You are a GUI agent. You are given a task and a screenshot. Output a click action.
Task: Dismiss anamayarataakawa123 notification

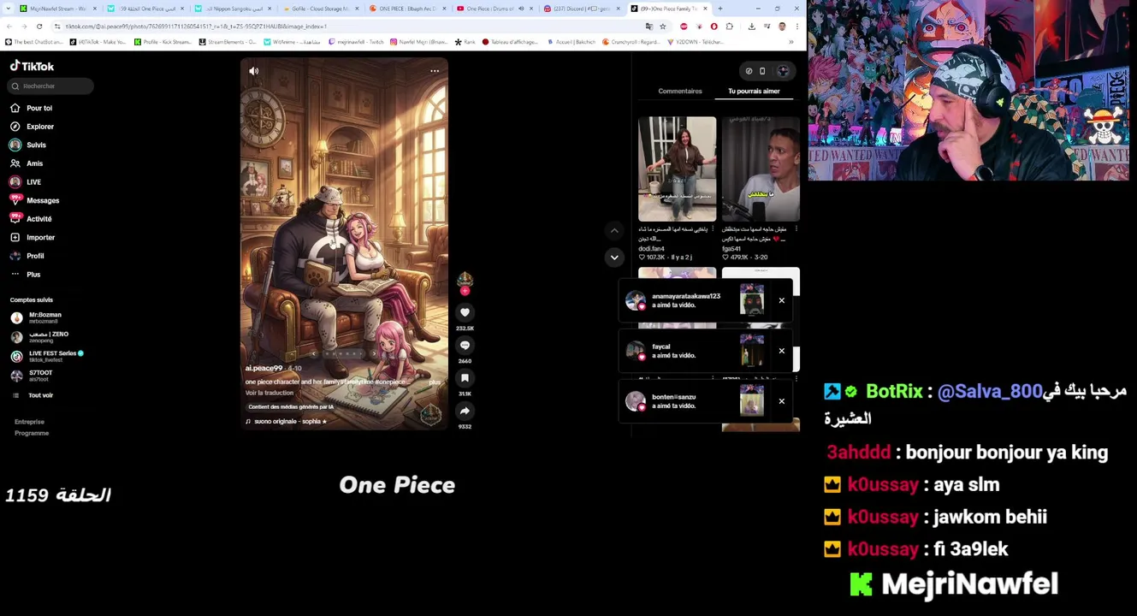781,300
